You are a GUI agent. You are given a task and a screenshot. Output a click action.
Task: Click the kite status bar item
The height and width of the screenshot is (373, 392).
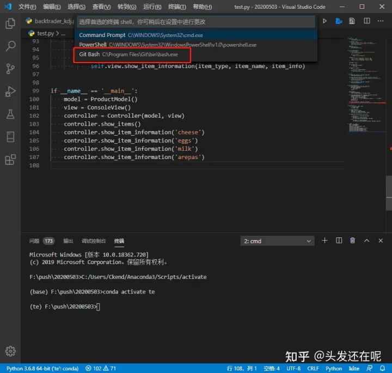click(x=354, y=368)
